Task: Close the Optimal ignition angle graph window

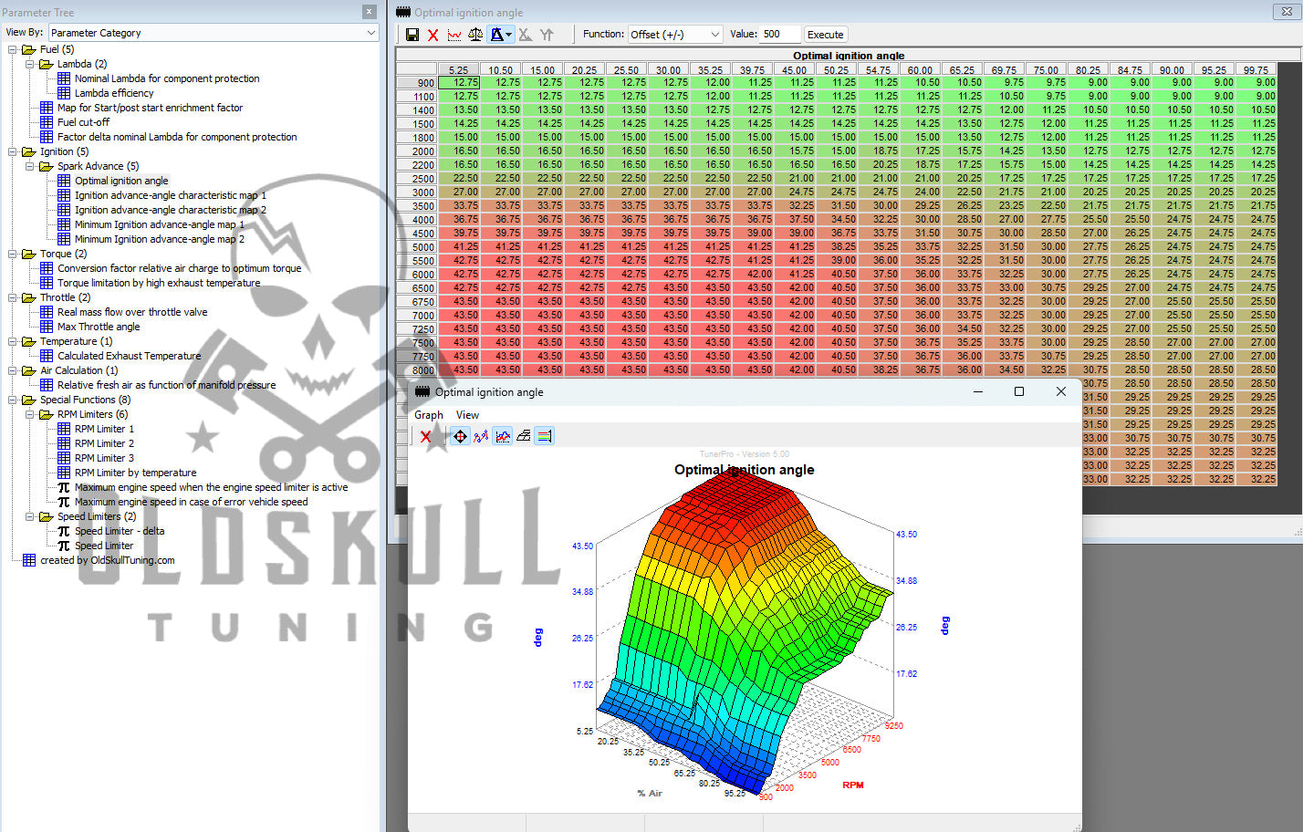Action: pos(1060,391)
